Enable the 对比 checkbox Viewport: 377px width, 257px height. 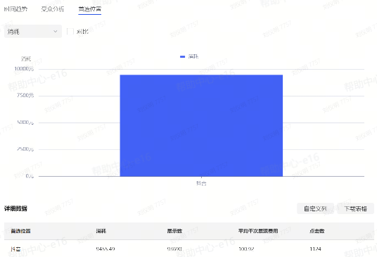click(70, 31)
